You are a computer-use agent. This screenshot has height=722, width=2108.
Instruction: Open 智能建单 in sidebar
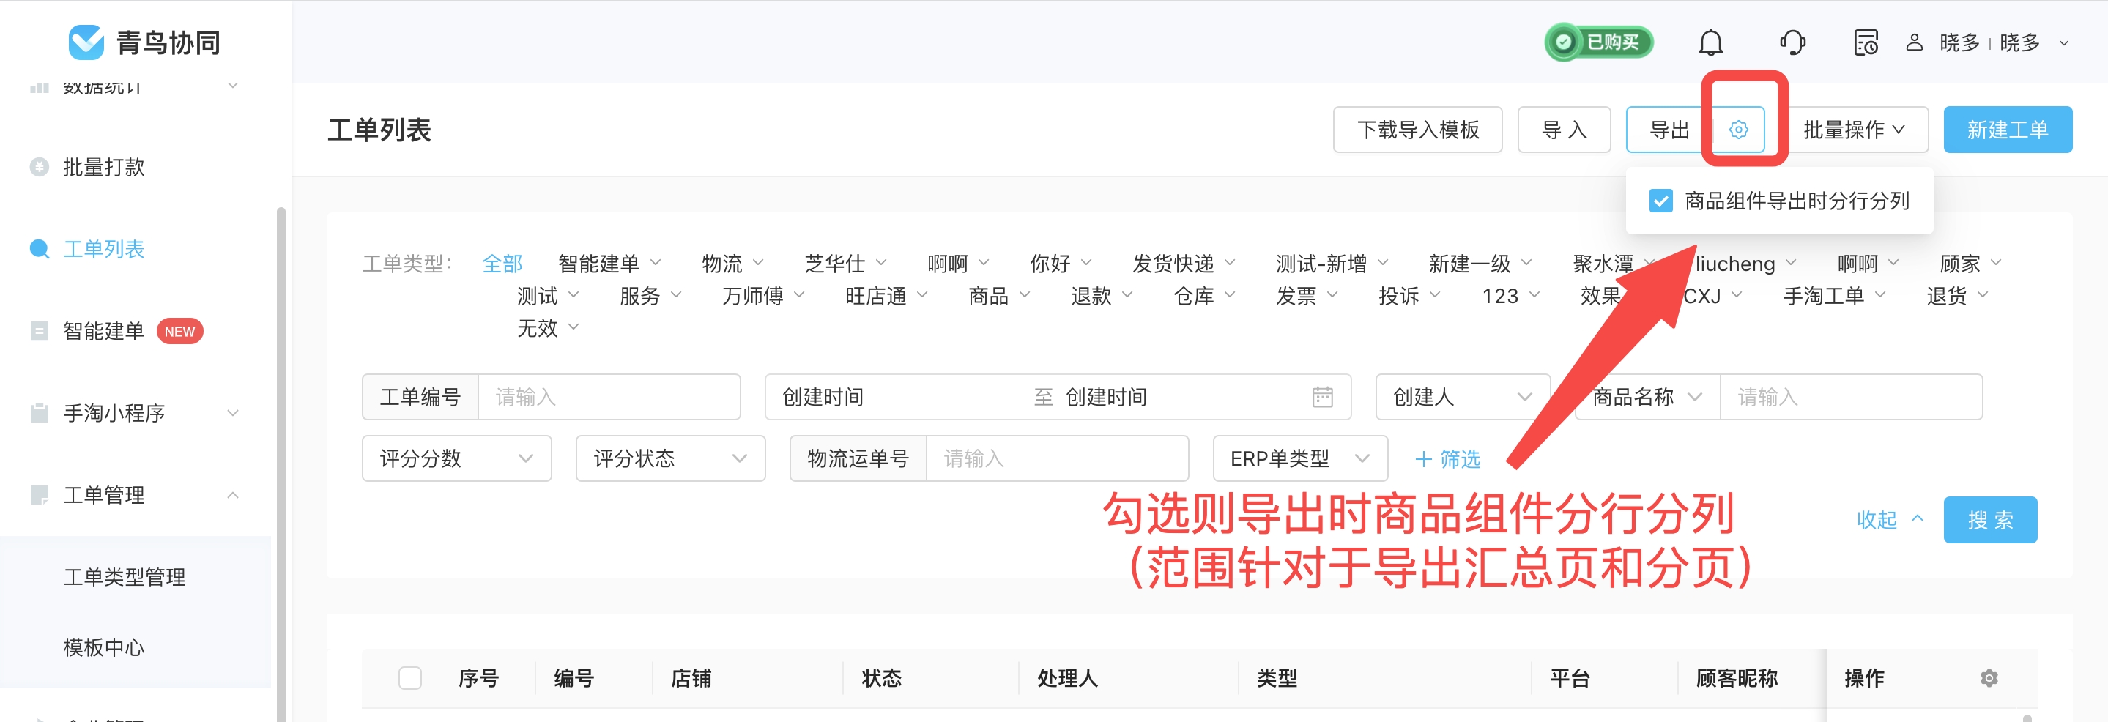(x=103, y=331)
